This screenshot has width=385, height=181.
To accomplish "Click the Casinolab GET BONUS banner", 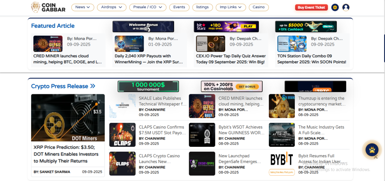I will pyautogui.click(x=232, y=86).
